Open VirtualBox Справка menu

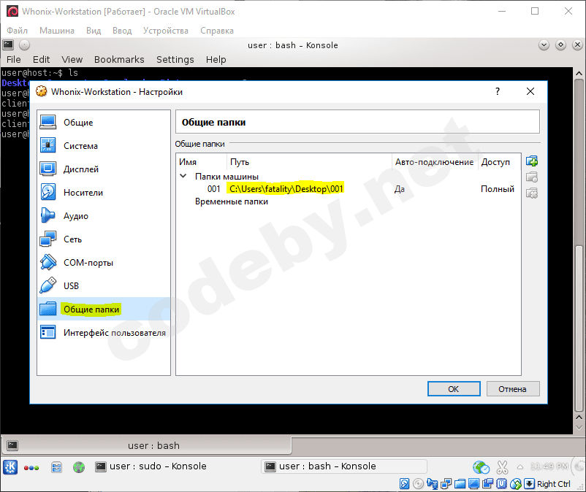(x=217, y=31)
